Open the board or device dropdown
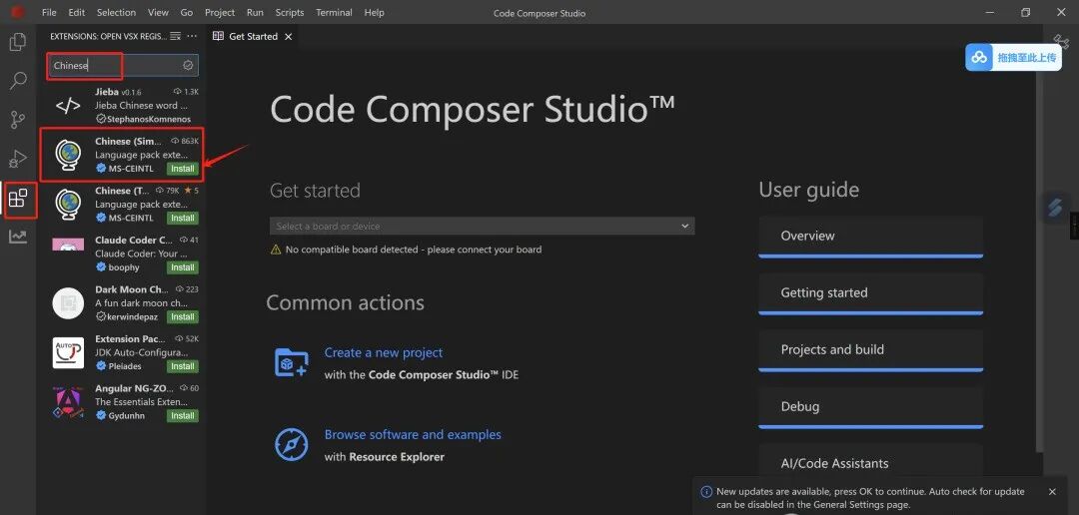Screen dimensions: 1079x515 pos(483,227)
